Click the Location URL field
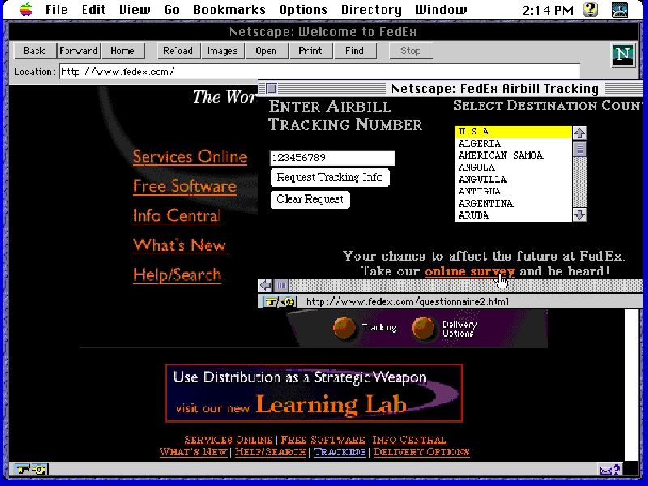This screenshot has width=648, height=486. [319, 71]
